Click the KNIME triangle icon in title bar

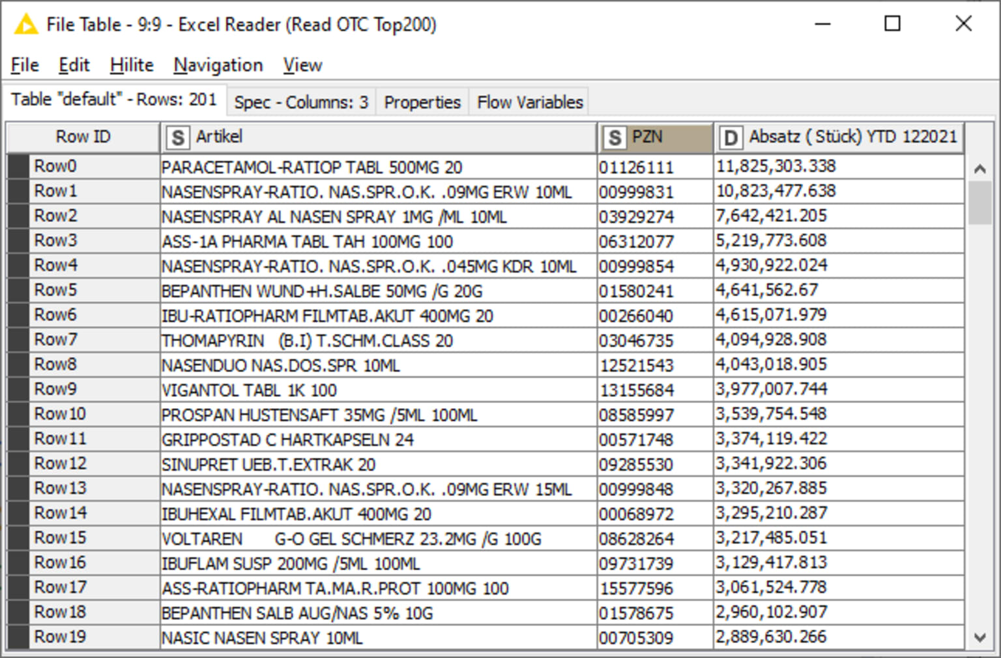tap(26, 25)
